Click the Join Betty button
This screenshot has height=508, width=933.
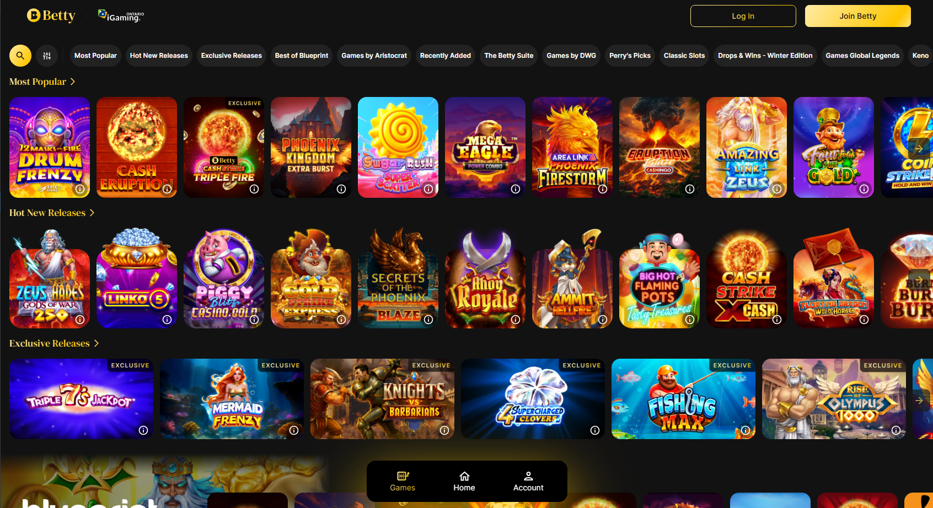[x=858, y=16]
